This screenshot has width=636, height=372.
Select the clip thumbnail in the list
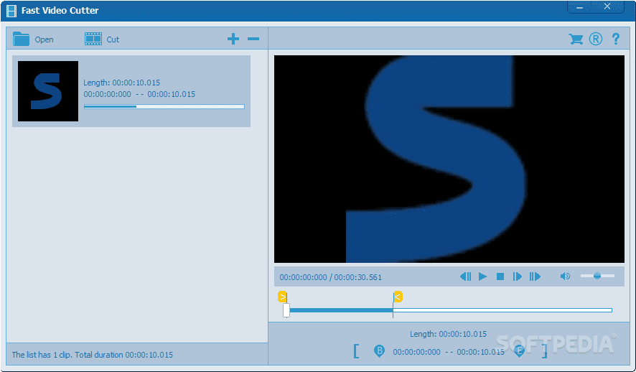(48, 91)
